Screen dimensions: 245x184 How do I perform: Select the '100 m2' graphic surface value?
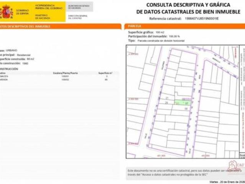coord(160,32)
